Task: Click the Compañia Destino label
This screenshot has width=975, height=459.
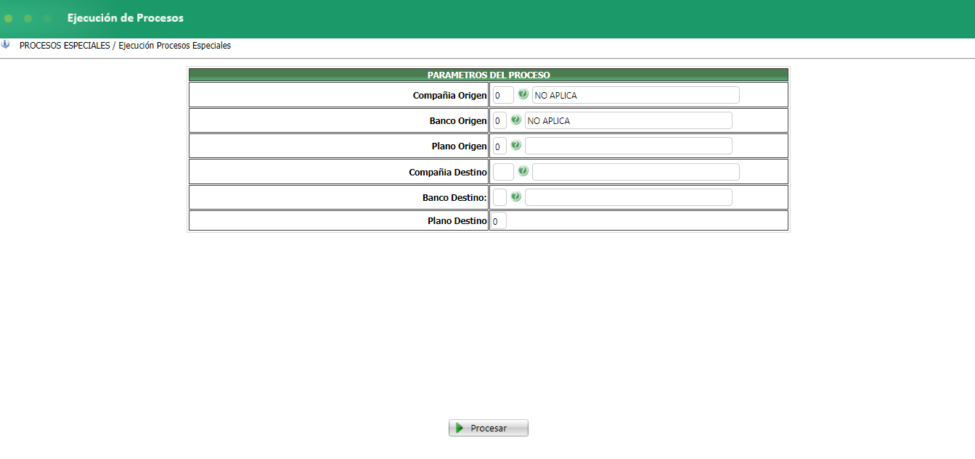Action: click(448, 172)
